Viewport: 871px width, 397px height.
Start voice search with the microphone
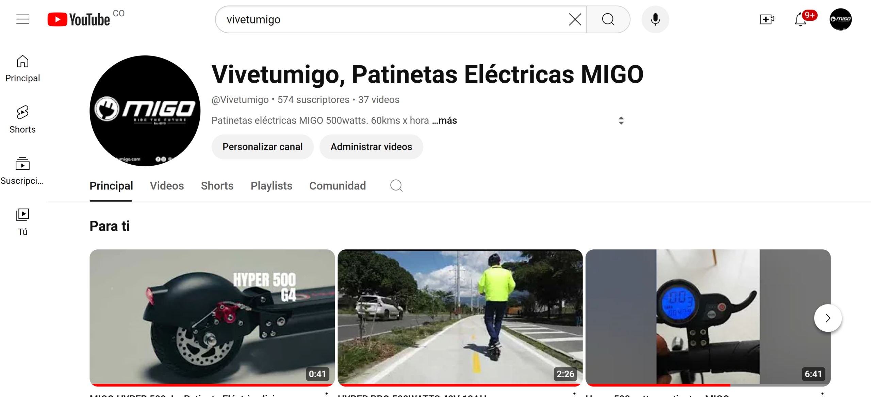(655, 19)
